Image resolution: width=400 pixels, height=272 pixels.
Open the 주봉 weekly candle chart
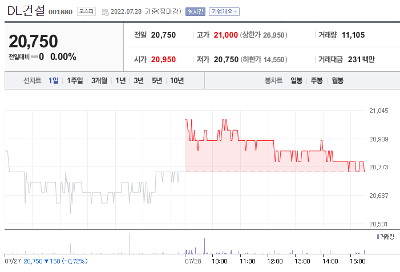pos(317,80)
